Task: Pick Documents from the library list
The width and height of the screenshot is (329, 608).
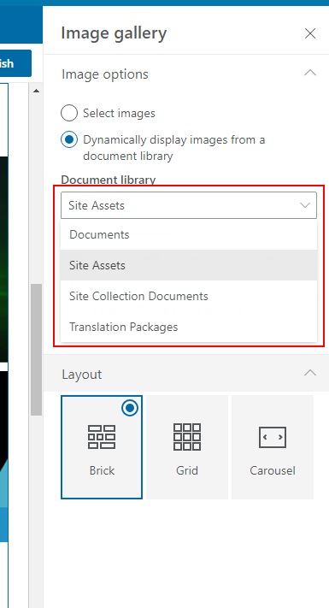Action: 189,234
